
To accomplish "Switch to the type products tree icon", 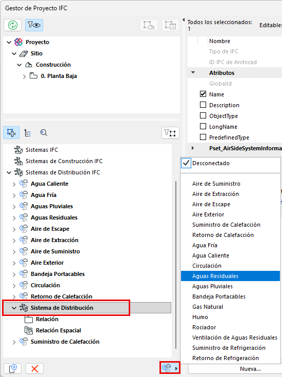I will (28, 133).
